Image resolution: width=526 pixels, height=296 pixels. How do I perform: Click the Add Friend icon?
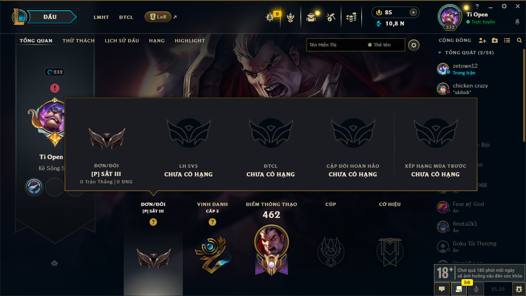click(x=482, y=40)
